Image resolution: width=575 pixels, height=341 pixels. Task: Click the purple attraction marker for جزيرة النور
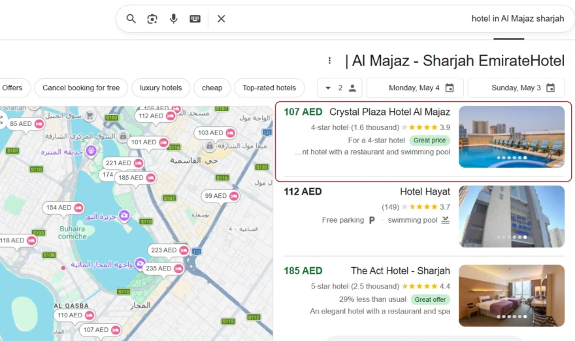pos(124,215)
